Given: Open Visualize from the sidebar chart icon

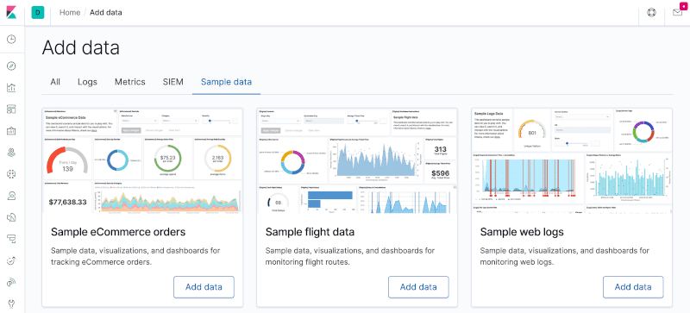Looking at the screenshot, I should [11, 88].
